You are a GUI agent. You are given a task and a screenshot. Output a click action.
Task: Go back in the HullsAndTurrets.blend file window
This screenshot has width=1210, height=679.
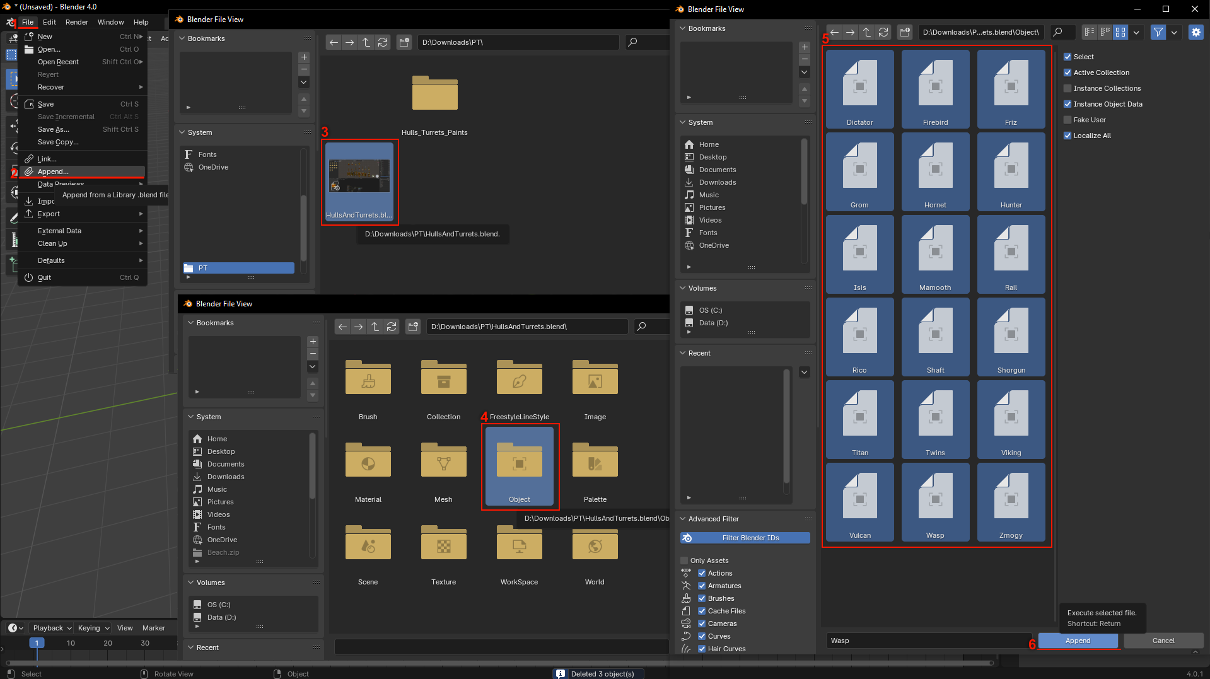point(342,327)
